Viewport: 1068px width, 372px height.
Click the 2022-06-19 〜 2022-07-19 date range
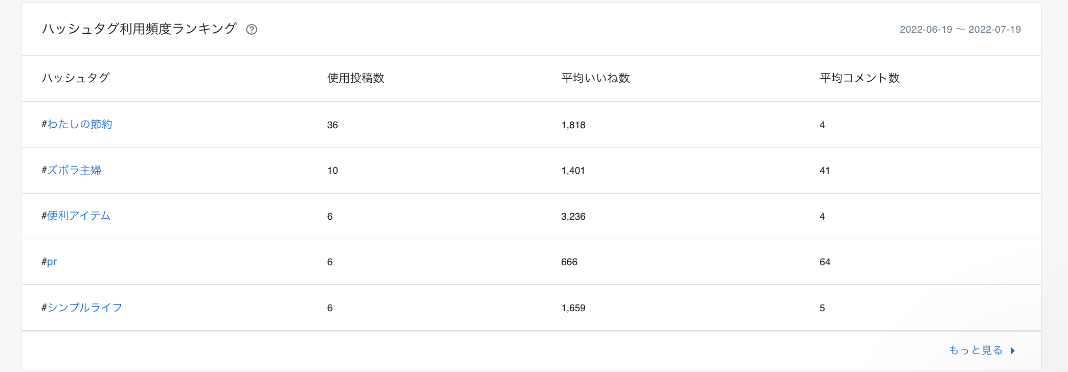pyautogui.click(x=960, y=30)
